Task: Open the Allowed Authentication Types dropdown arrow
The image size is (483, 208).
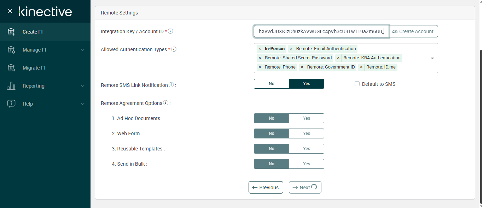Action: pos(432,58)
